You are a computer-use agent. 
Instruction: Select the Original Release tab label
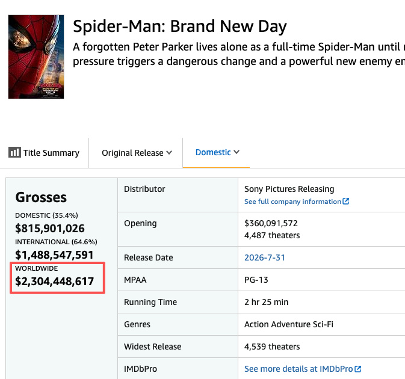coord(132,153)
